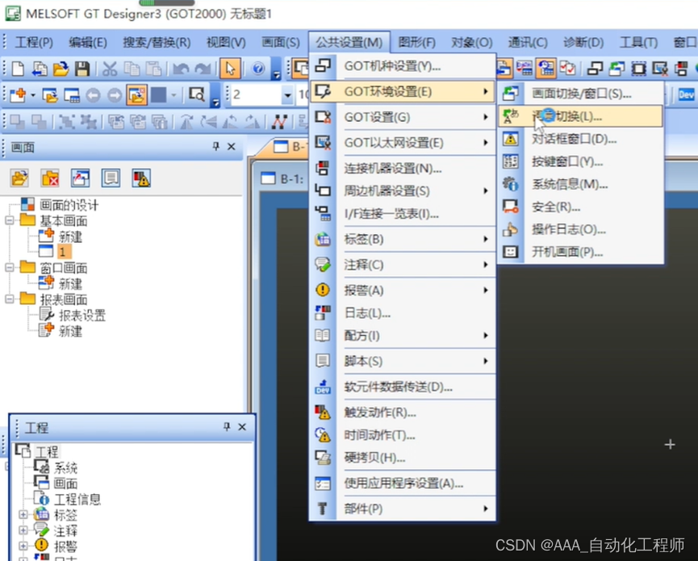The width and height of the screenshot is (698, 561).
Task: Open the 编辑(E) menu
Action: coord(88,42)
